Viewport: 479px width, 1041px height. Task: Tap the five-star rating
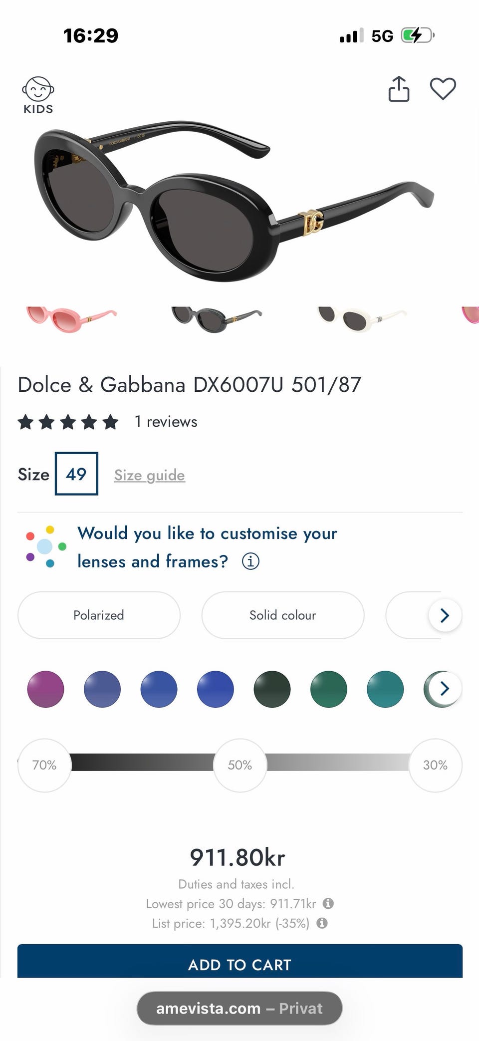click(68, 422)
